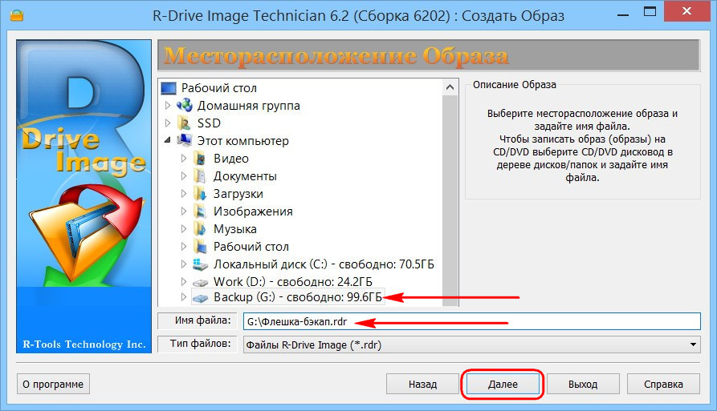Screen dimensions: 717x411
Task: Click the Назад button
Action: coord(422,384)
